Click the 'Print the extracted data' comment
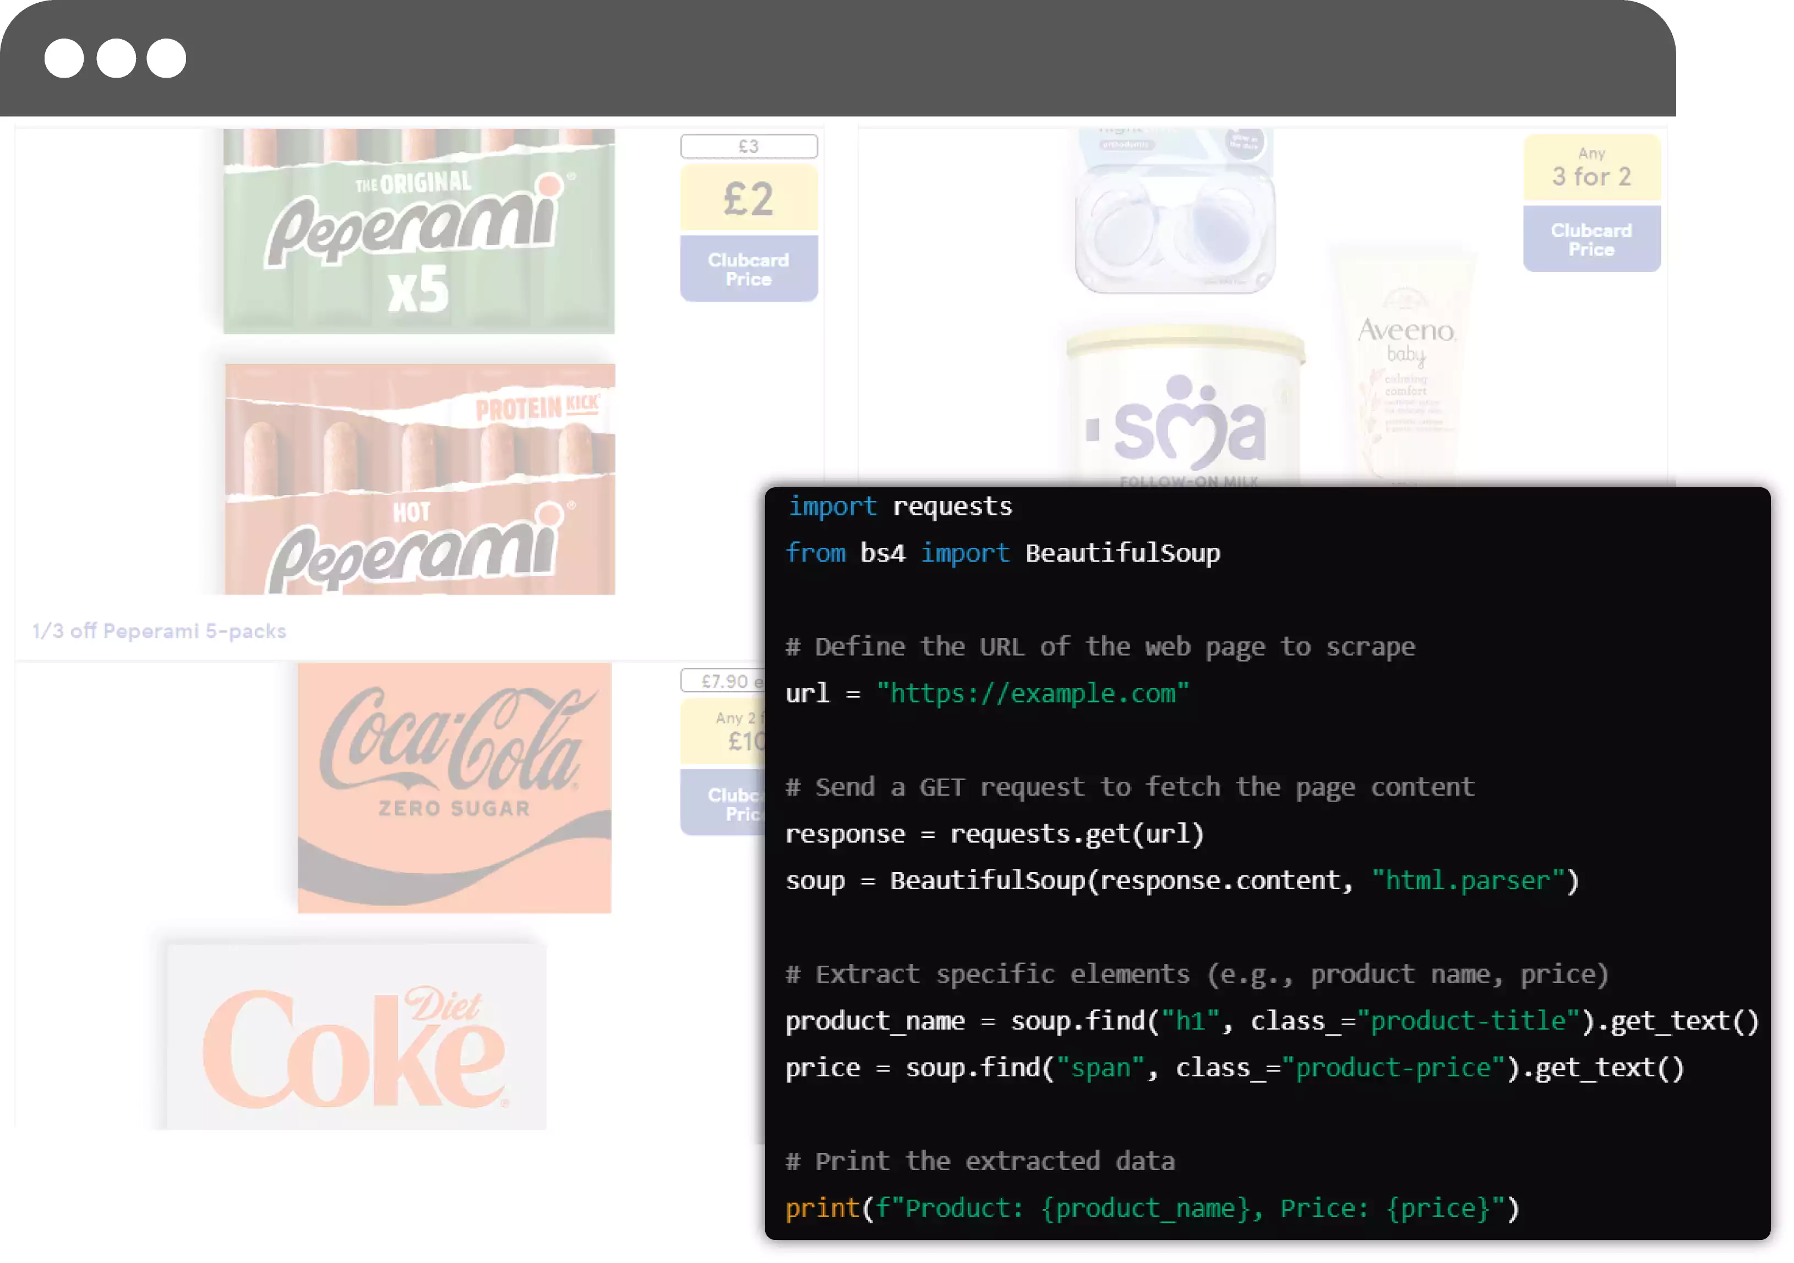The image size is (1794, 1263). pyautogui.click(x=980, y=1161)
